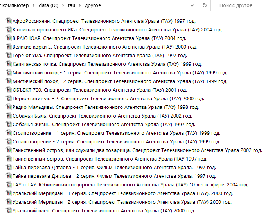Select В РАЮ ЮАР 2004 file name
268x217 pixels.
click(x=99, y=38)
